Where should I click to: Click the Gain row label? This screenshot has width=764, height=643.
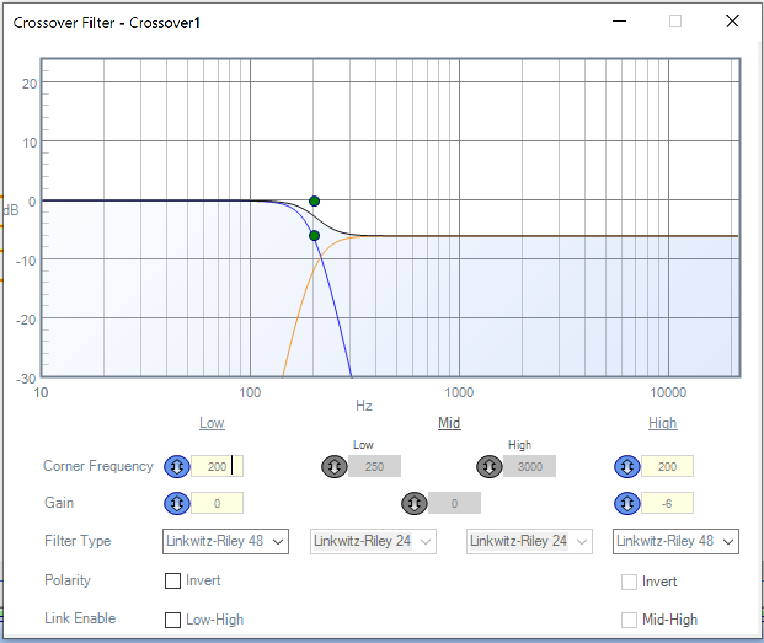pos(59,503)
